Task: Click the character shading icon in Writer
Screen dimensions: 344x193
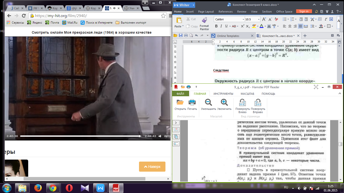Action: (x=269, y=26)
